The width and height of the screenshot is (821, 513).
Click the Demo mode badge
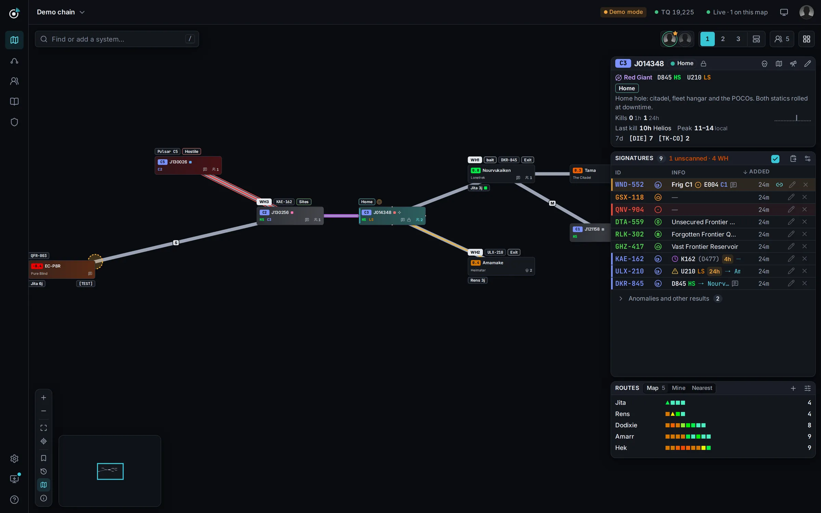pos(623,12)
